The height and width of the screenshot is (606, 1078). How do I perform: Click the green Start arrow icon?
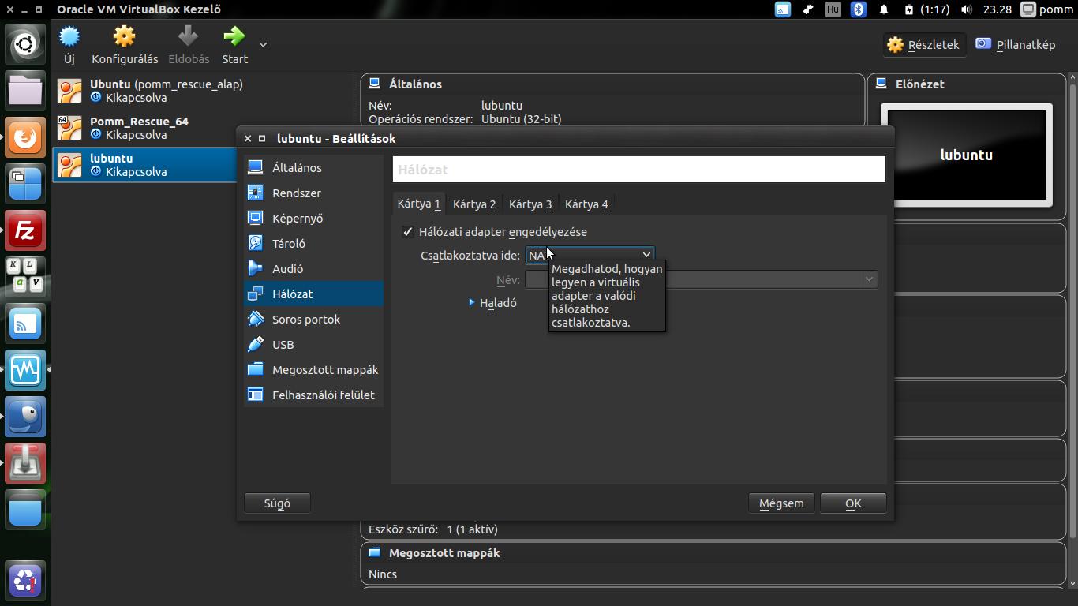tap(234, 36)
